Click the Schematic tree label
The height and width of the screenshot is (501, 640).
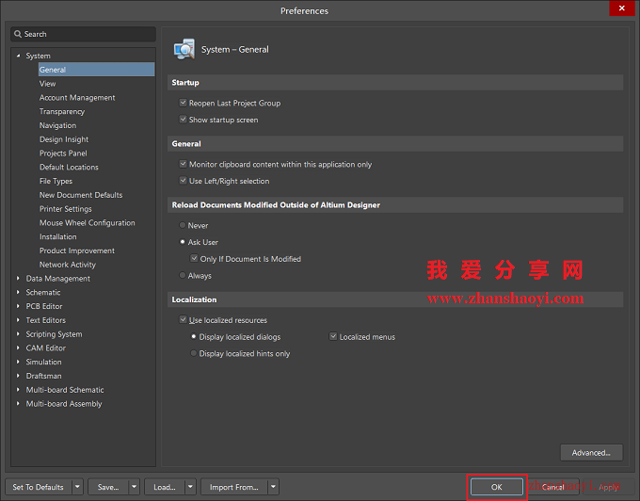43,292
